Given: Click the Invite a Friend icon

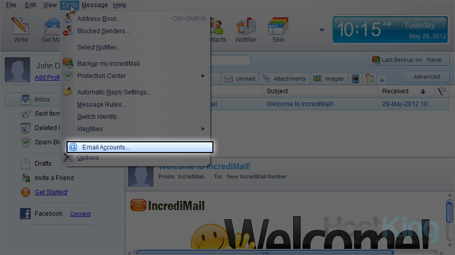Looking at the screenshot, I should coord(26,178).
